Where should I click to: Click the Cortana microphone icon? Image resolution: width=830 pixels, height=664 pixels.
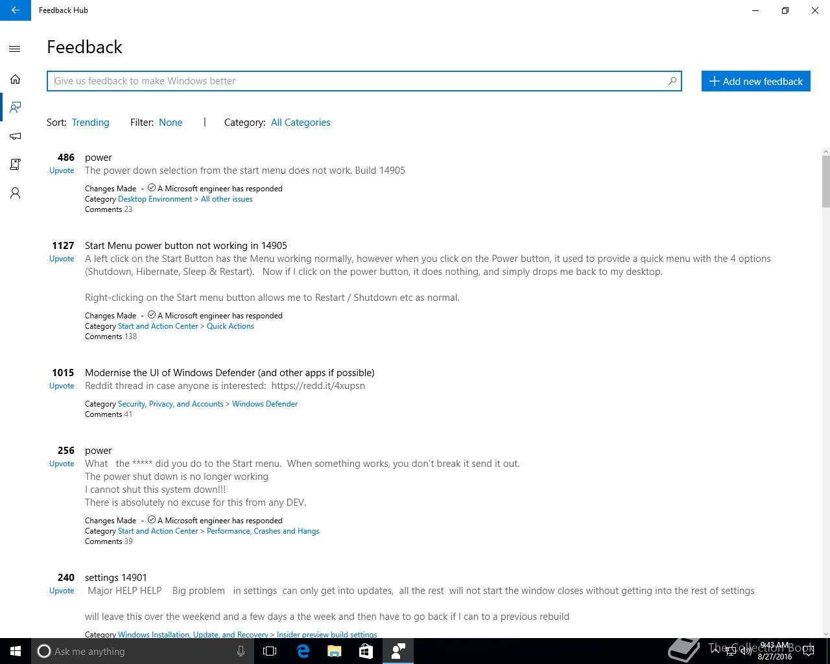[x=241, y=651]
